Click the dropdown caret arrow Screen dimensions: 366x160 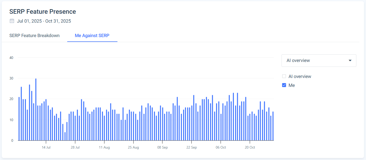pos(350,60)
